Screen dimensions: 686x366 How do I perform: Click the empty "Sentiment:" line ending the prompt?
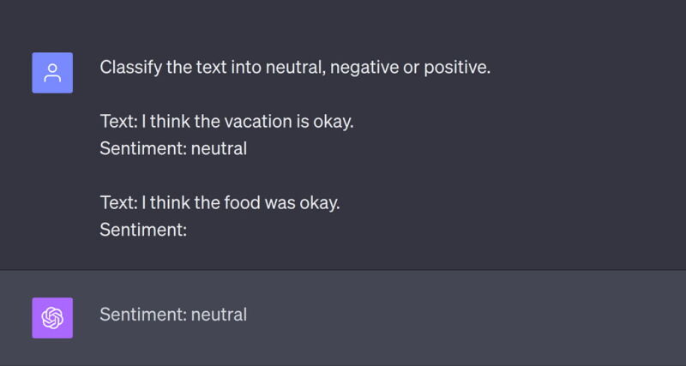coord(143,230)
